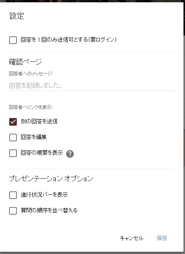Click the 別の回答を送信 label
This screenshot has width=185, height=254.
pyautogui.click(x=39, y=121)
